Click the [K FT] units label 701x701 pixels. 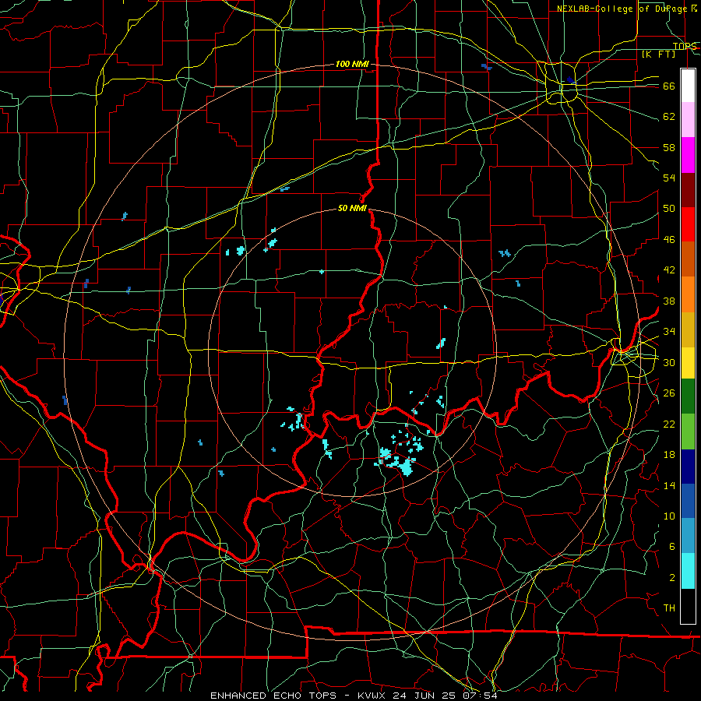[658, 54]
